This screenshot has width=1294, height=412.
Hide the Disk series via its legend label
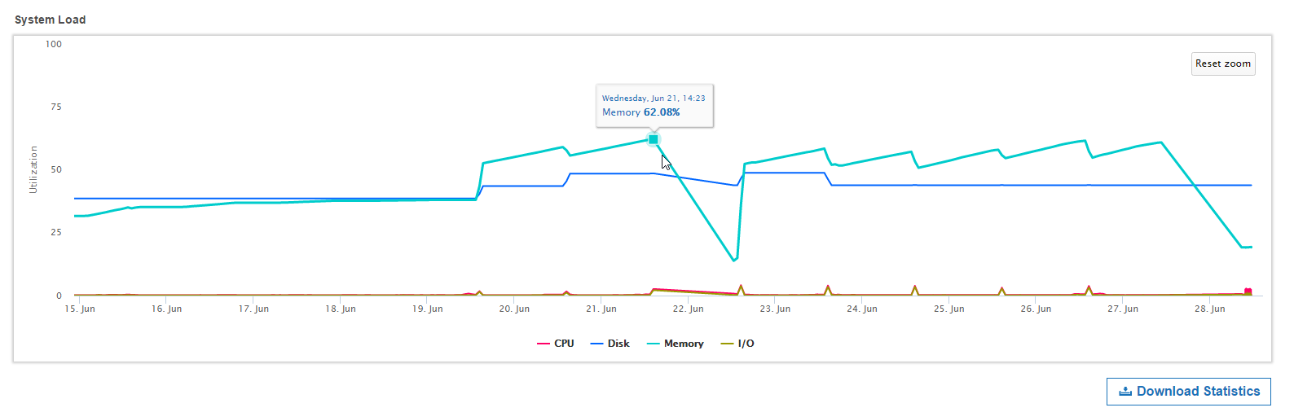tap(618, 344)
